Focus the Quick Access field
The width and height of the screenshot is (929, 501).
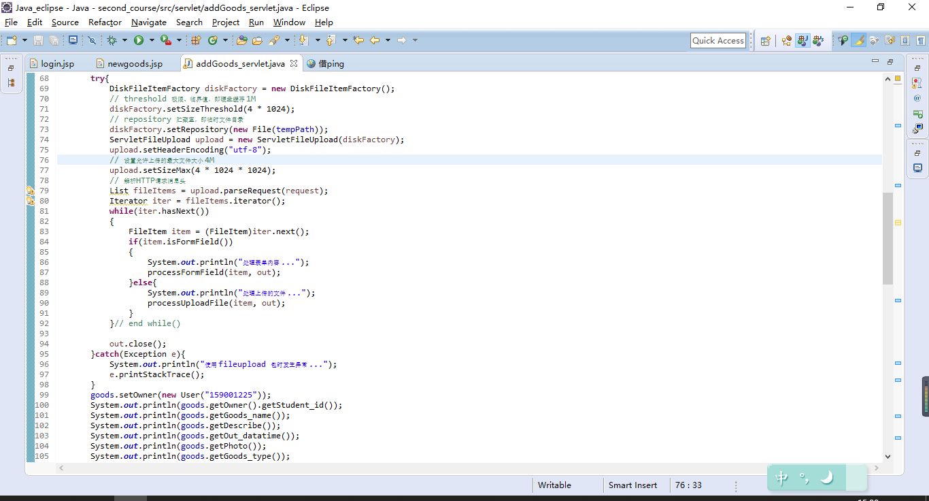pyautogui.click(x=718, y=41)
